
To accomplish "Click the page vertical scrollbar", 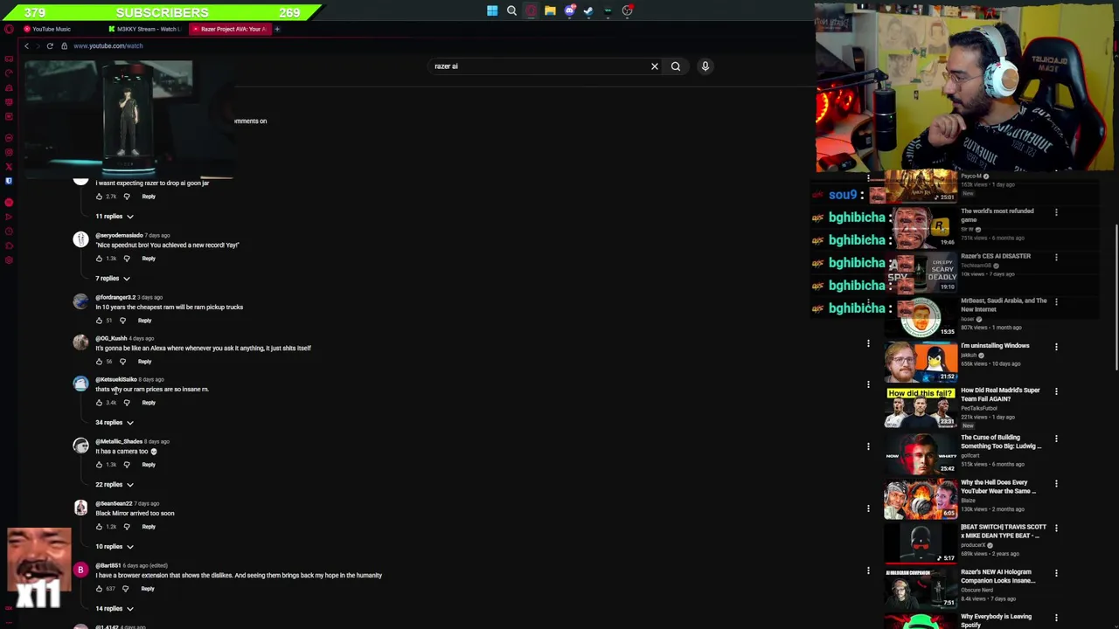I will pyautogui.click(x=1116, y=297).
